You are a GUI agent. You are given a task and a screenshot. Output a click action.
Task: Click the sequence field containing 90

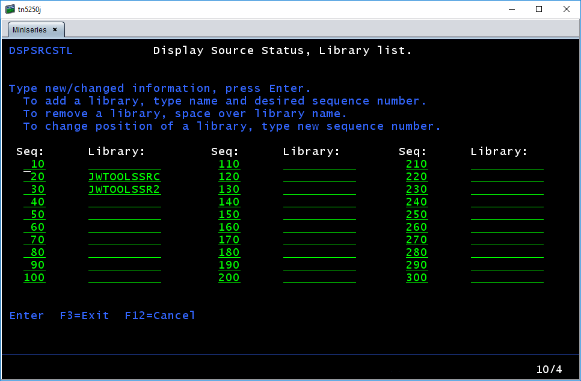(34, 265)
